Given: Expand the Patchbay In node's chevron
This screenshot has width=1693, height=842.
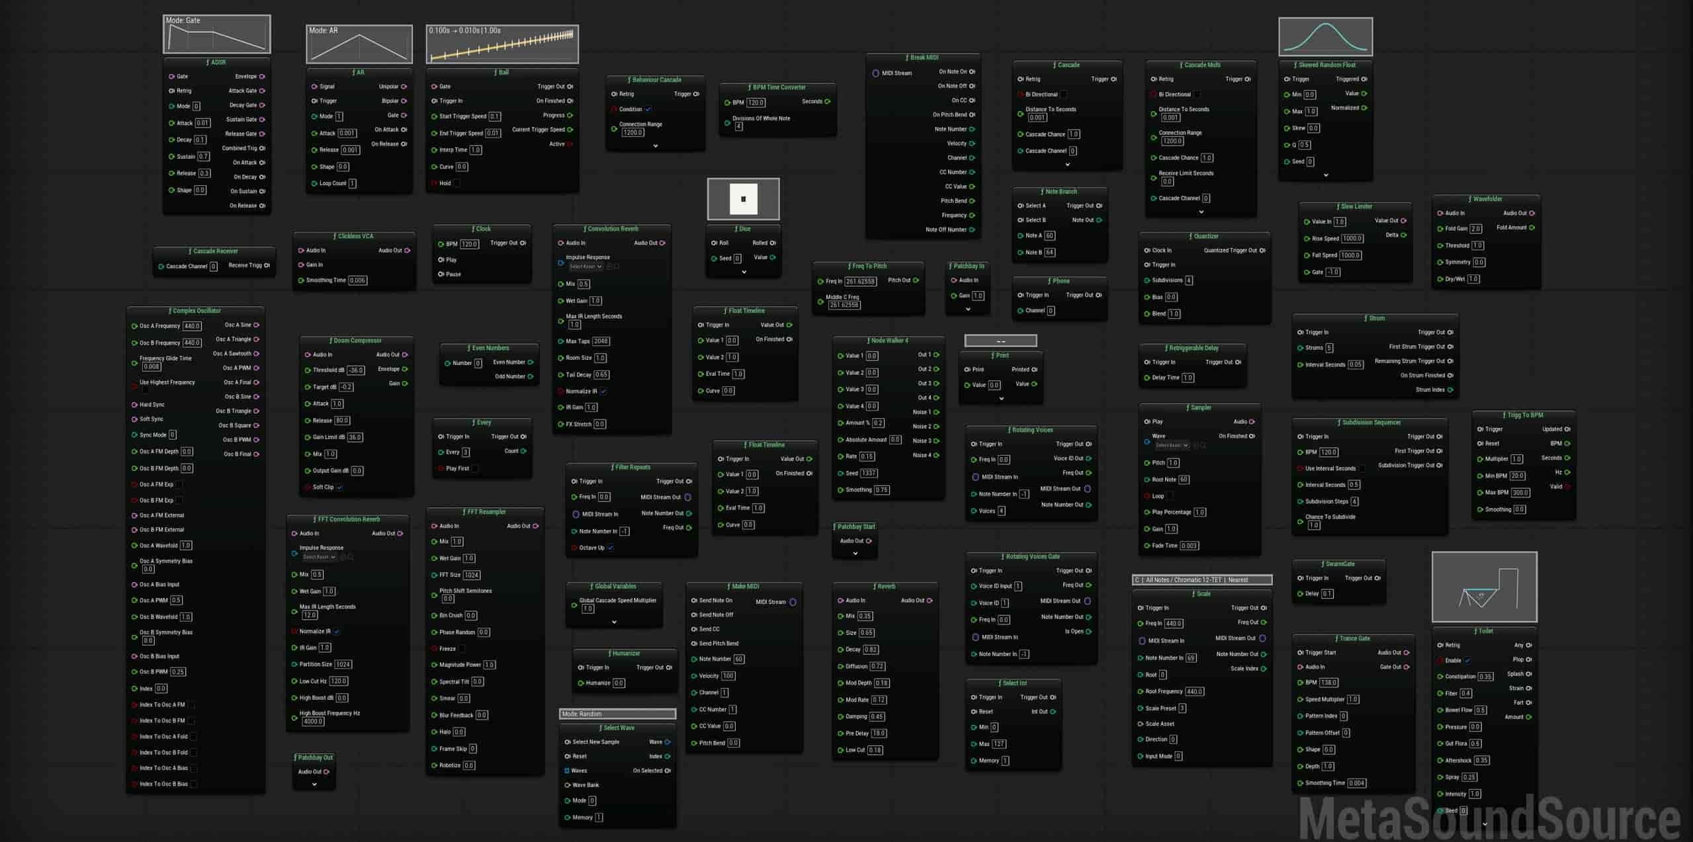Looking at the screenshot, I should [x=968, y=310].
